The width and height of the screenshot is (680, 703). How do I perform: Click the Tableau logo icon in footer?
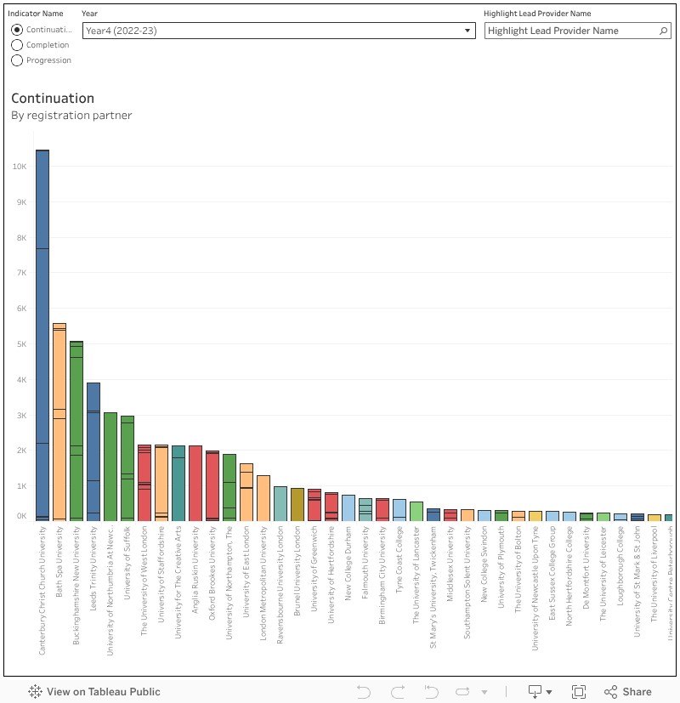click(36, 691)
